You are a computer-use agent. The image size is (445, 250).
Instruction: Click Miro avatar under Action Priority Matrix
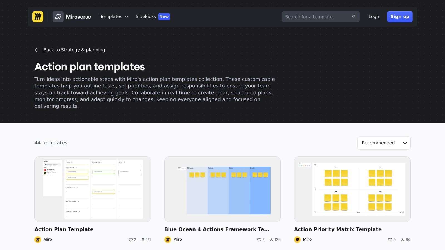coord(297,239)
